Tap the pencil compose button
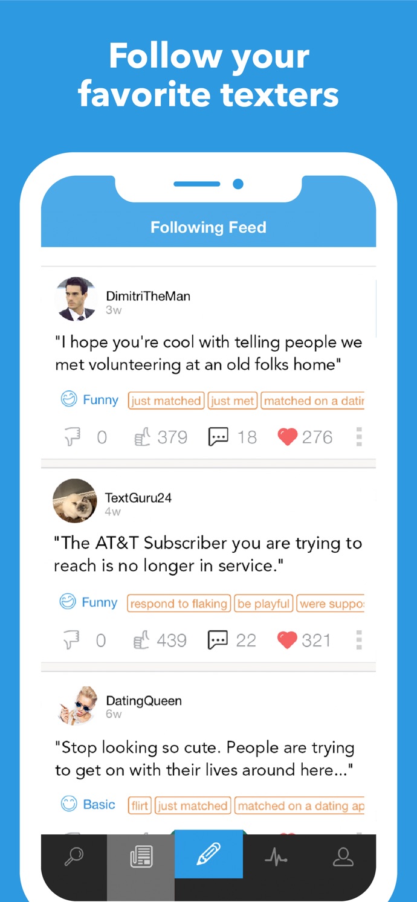 coord(208,854)
